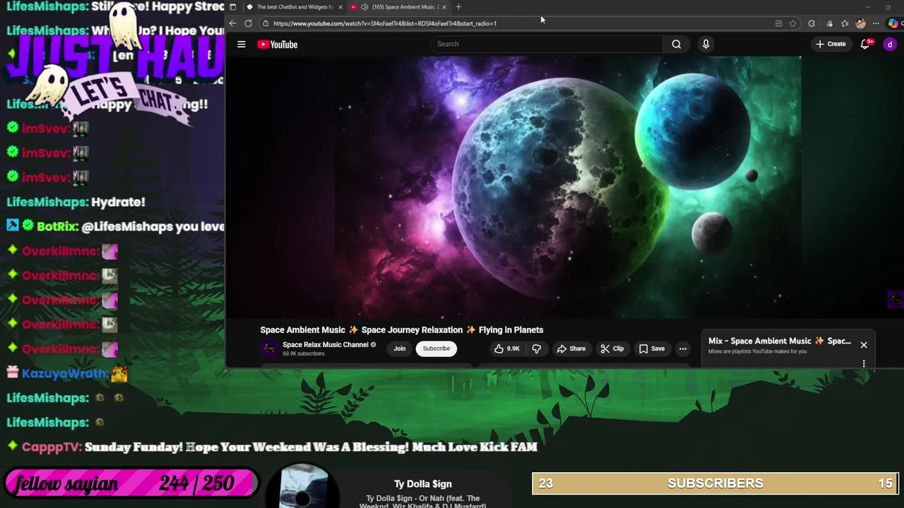Click the Join channel button
The width and height of the screenshot is (904, 508).
pos(400,349)
